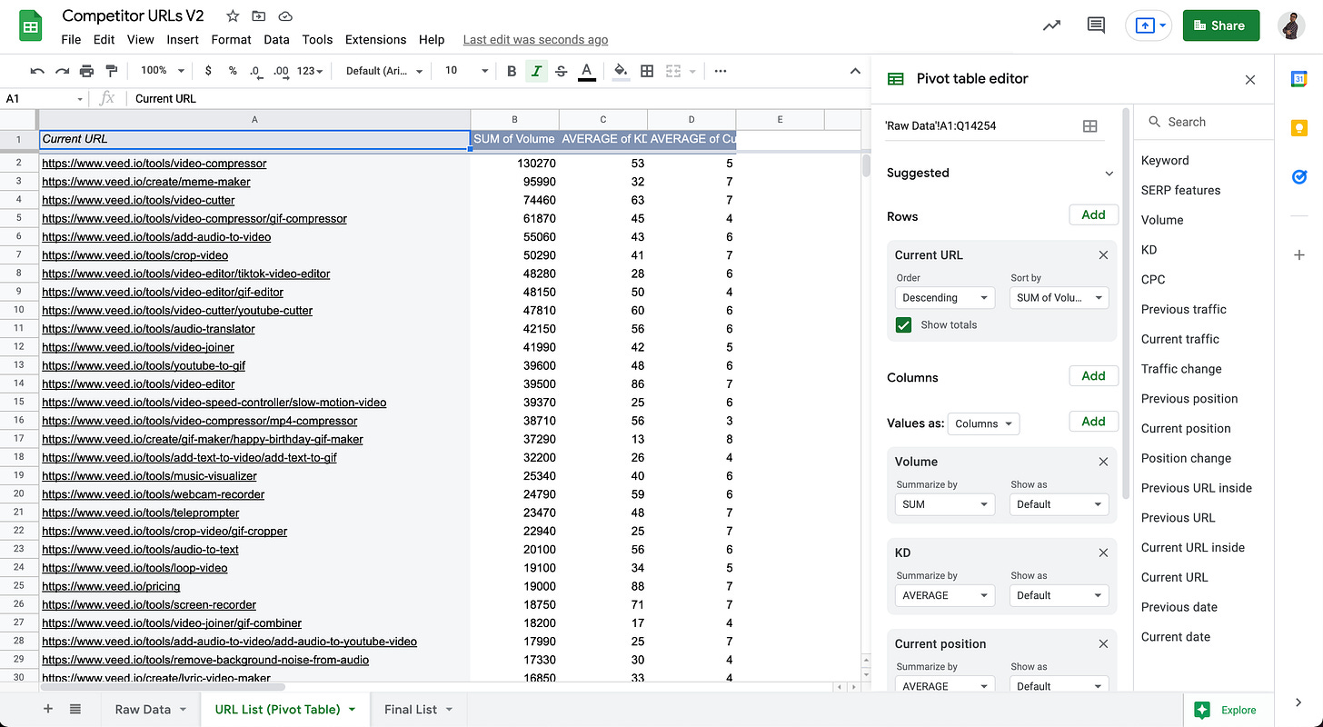Open the text color picker
Image resolution: width=1323 pixels, height=727 pixels.
(x=587, y=71)
